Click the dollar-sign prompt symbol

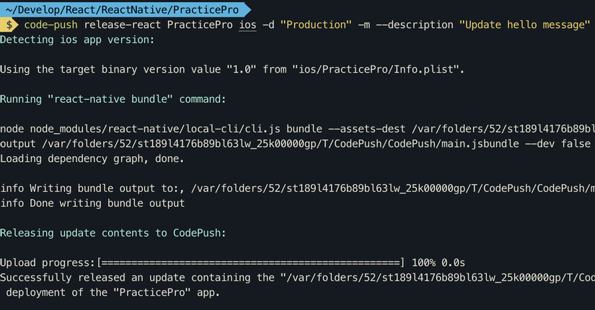pyautogui.click(x=9, y=24)
